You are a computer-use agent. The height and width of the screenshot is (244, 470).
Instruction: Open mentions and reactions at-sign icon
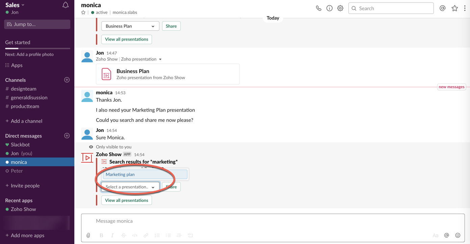coord(442,8)
